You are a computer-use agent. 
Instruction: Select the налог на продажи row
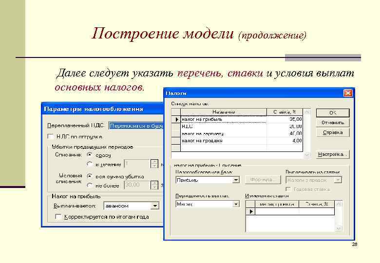(x=224, y=141)
